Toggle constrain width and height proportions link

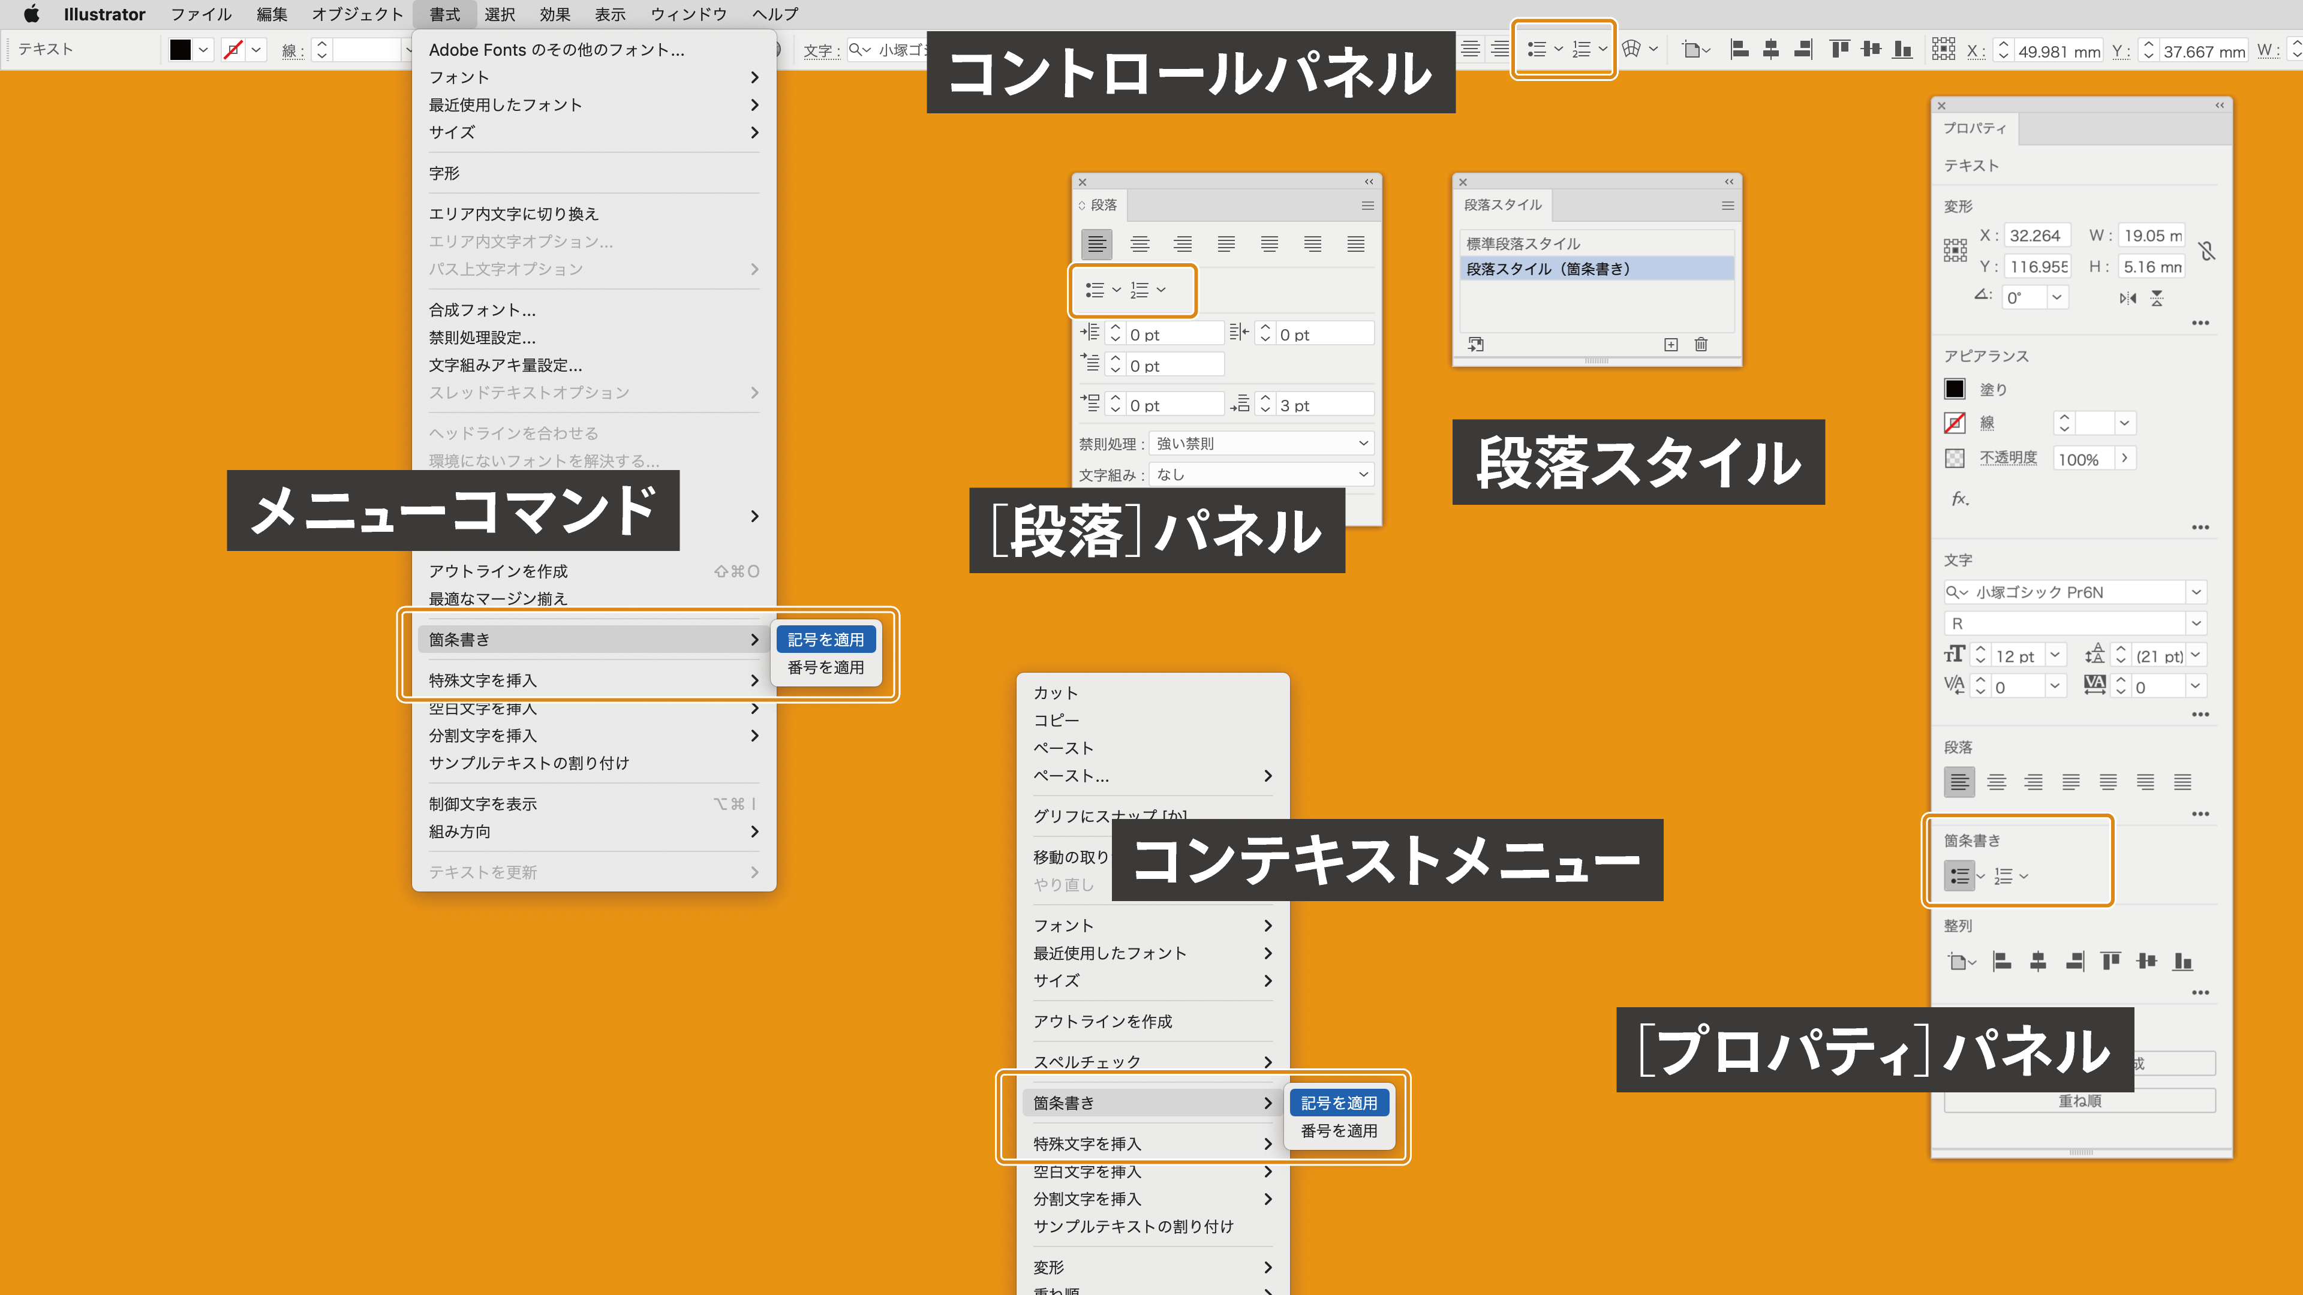click(x=2207, y=251)
